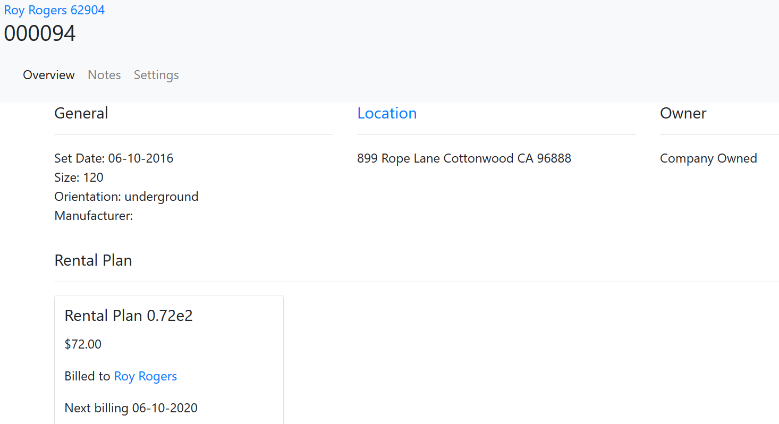
Task: Click the General section heading
Action: (81, 113)
